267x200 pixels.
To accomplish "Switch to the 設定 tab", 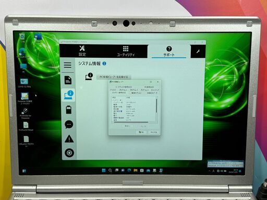I will pos(82,51).
